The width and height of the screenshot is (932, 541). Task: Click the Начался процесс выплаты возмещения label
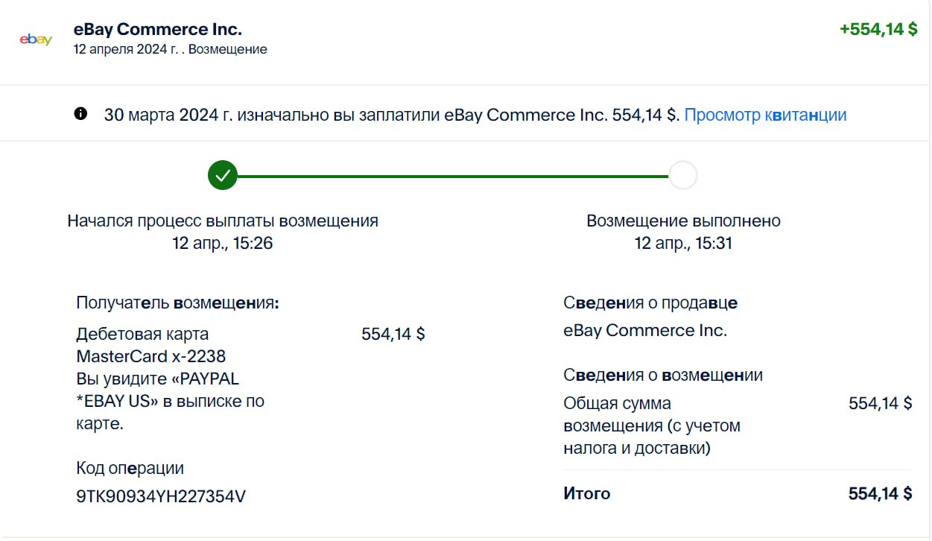point(223,221)
